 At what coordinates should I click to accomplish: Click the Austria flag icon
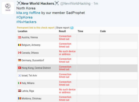pyautogui.click(x=19, y=37)
